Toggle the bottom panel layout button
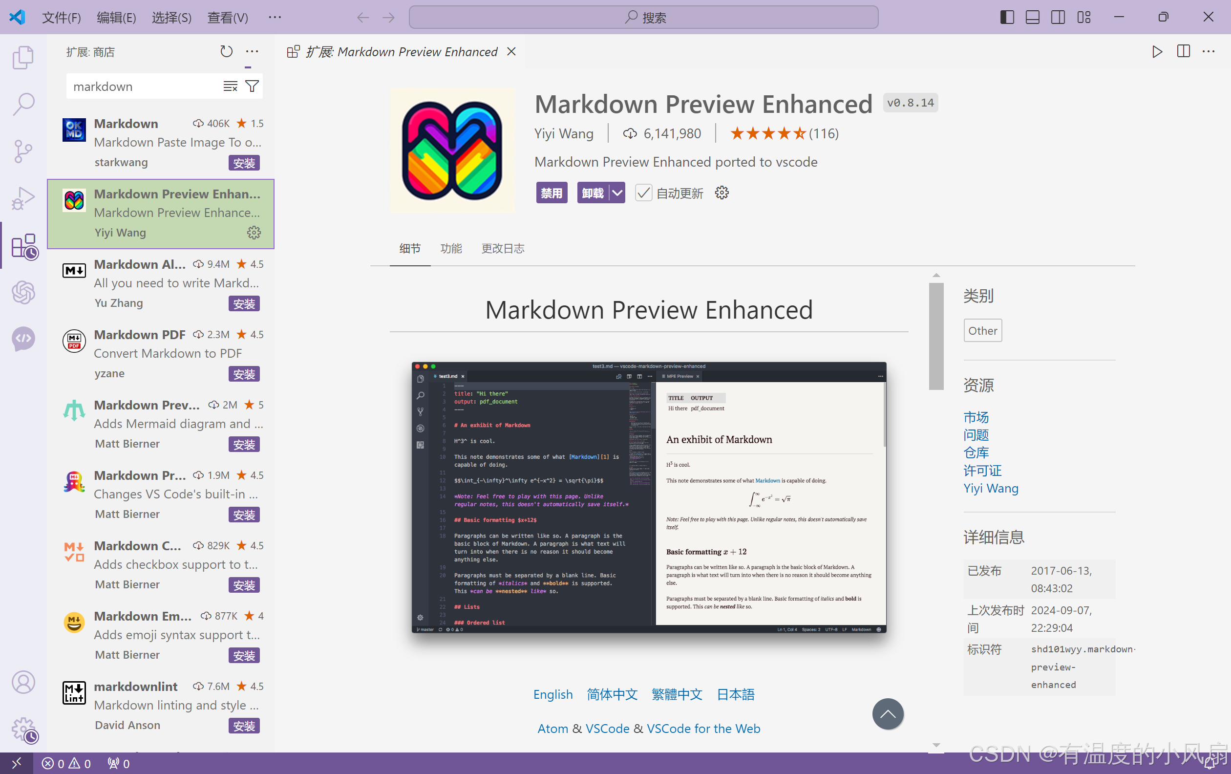 point(1032,18)
